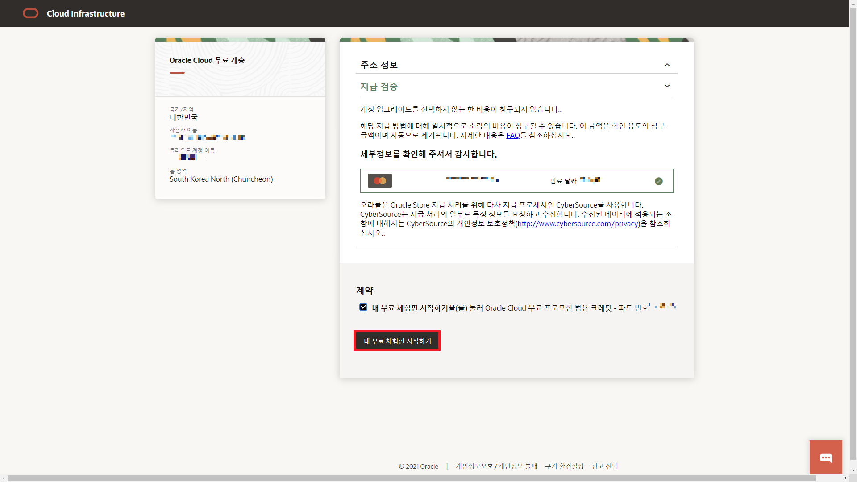Click the Oracle logo icon
The image size is (857, 482).
click(x=30, y=13)
